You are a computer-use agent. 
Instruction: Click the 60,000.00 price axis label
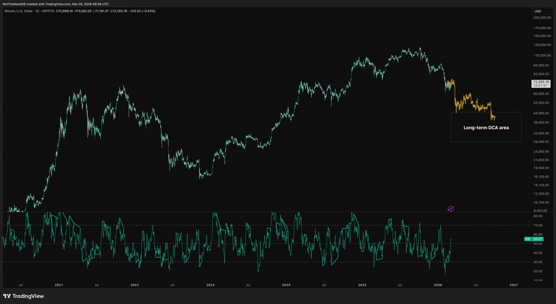click(x=541, y=94)
